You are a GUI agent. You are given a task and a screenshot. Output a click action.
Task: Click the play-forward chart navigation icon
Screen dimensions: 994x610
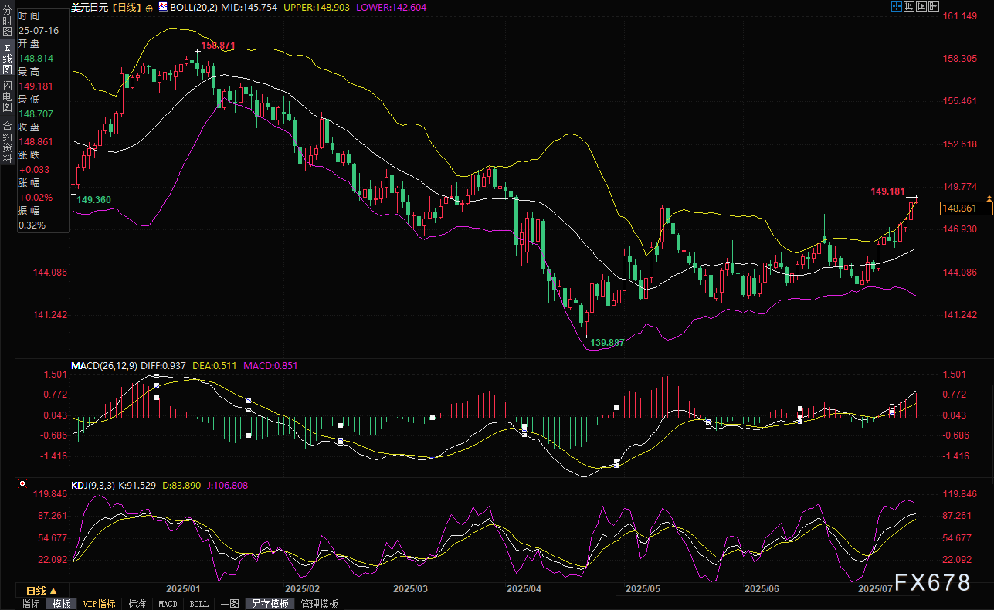[x=922, y=7]
